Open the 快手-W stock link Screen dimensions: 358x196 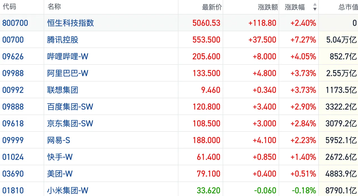(60, 157)
